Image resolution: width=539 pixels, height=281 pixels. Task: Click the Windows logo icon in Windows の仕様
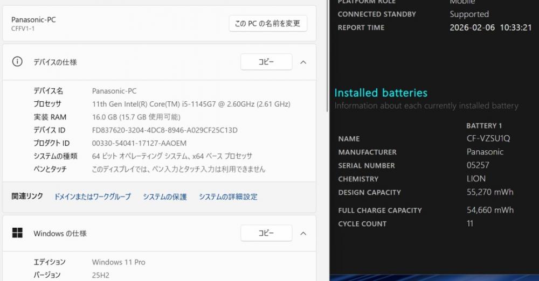point(17,233)
